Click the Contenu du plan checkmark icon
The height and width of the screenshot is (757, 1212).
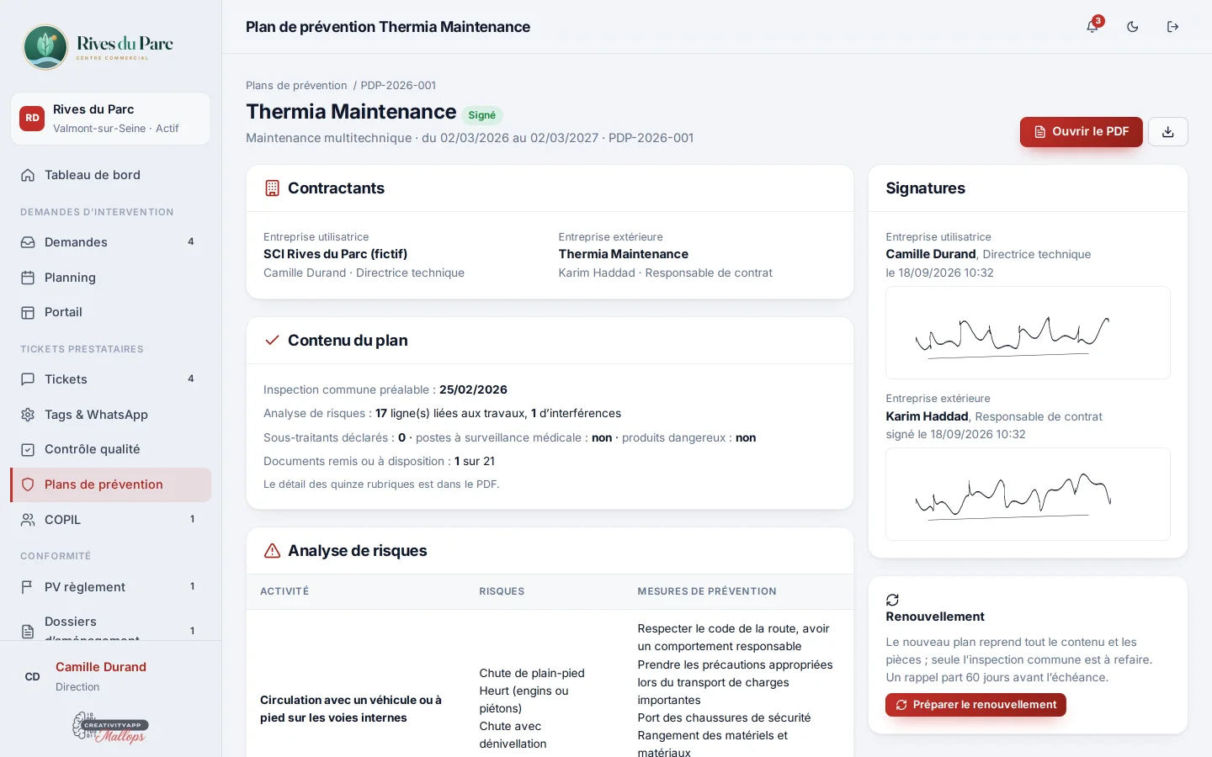[272, 341]
